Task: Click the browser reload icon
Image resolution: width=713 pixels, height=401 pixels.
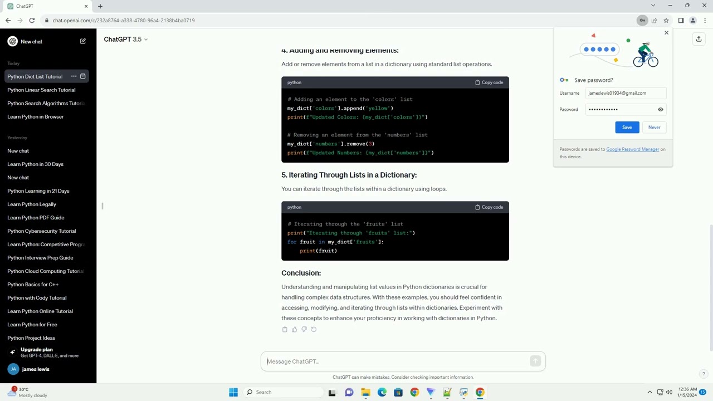Action: (x=32, y=21)
